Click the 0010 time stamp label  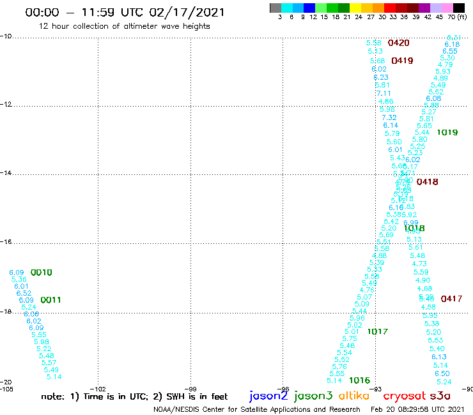(x=42, y=273)
